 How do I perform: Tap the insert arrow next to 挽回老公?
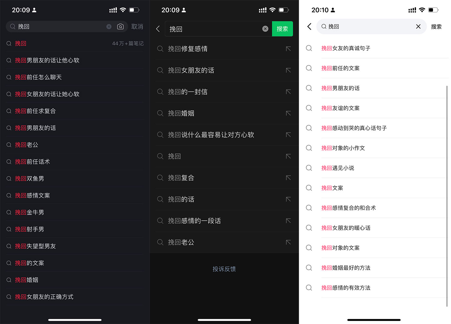point(288,242)
